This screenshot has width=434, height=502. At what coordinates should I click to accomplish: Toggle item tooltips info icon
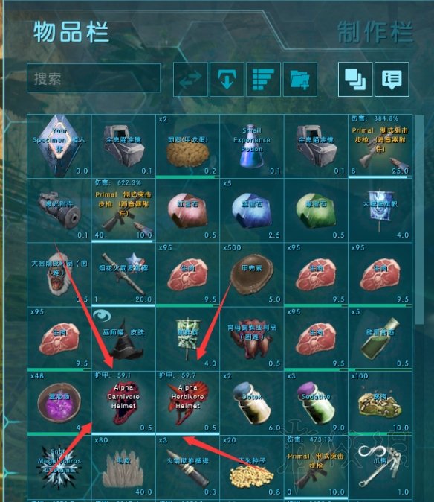pyautogui.click(x=392, y=80)
